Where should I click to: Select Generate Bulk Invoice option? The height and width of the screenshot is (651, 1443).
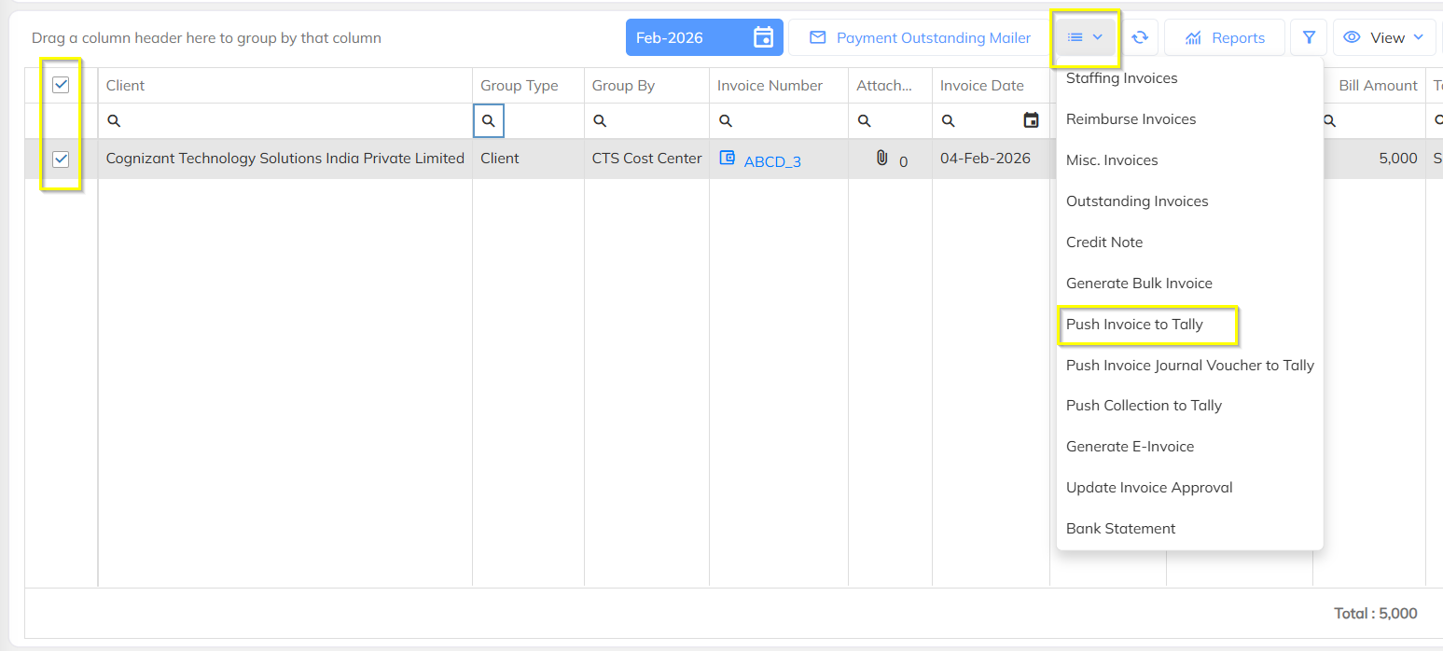[1139, 284]
